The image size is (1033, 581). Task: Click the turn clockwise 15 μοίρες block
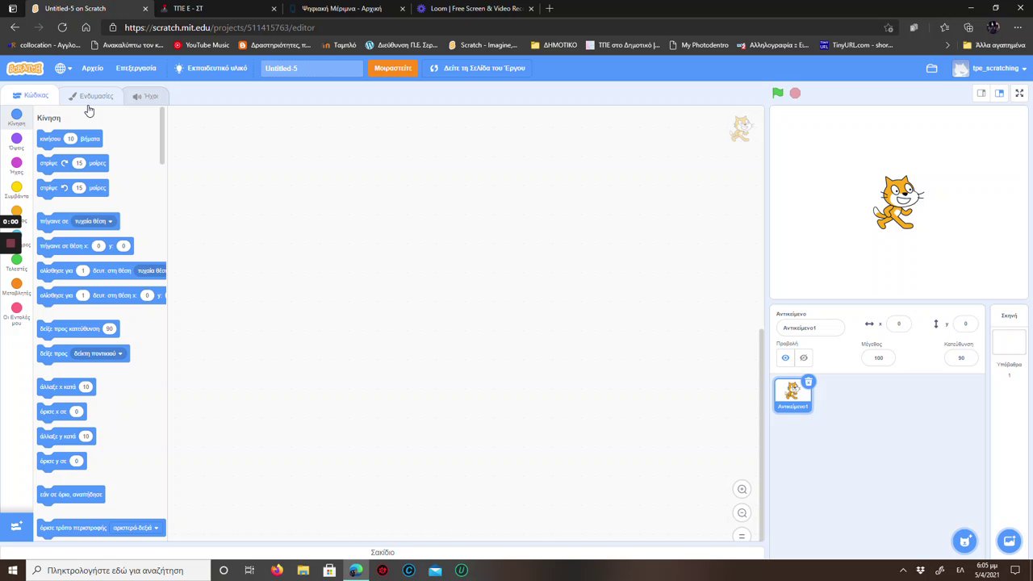(73, 164)
